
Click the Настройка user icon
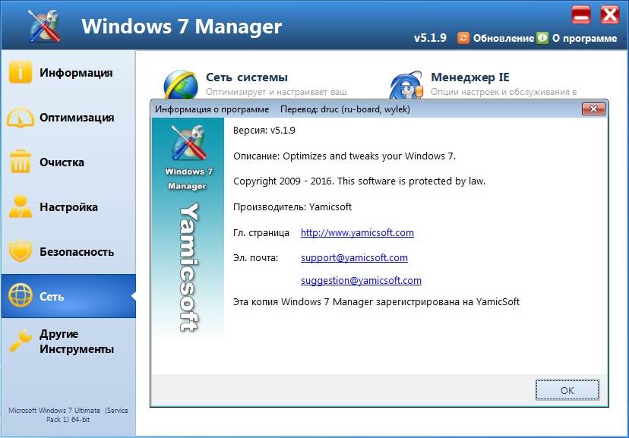click(x=21, y=206)
